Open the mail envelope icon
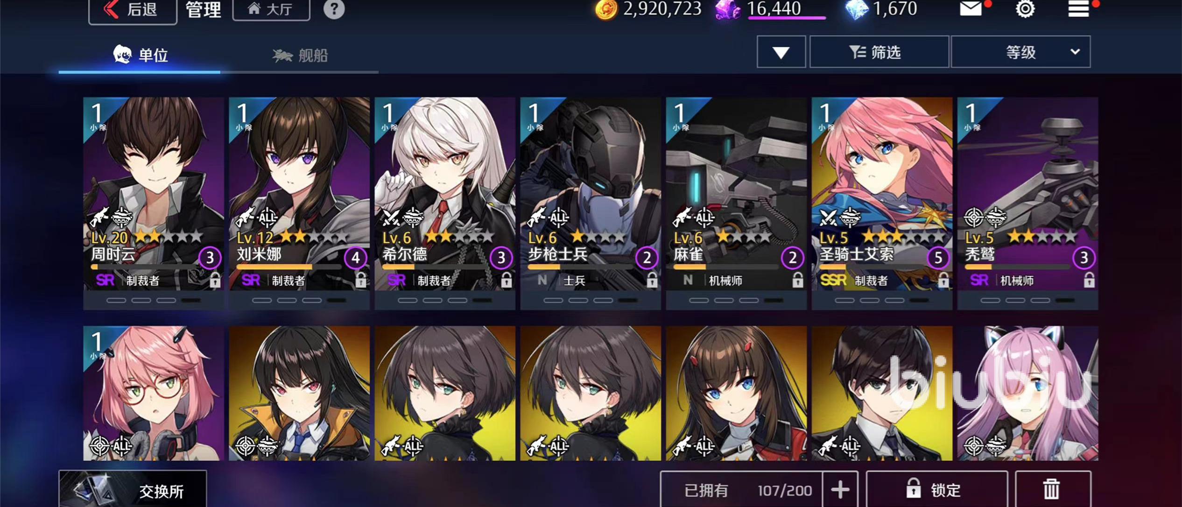This screenshot has height=507, width=1182. [971, 8]
